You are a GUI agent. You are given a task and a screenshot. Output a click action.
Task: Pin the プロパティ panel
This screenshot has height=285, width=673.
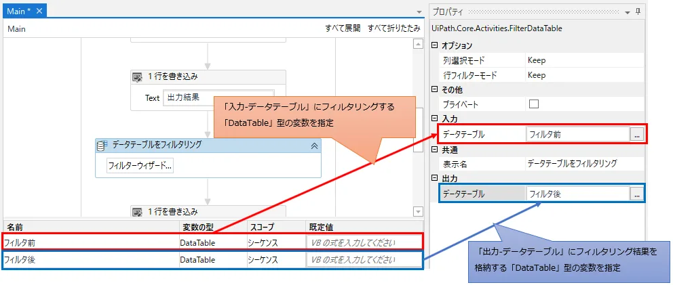tap(638, 12)
